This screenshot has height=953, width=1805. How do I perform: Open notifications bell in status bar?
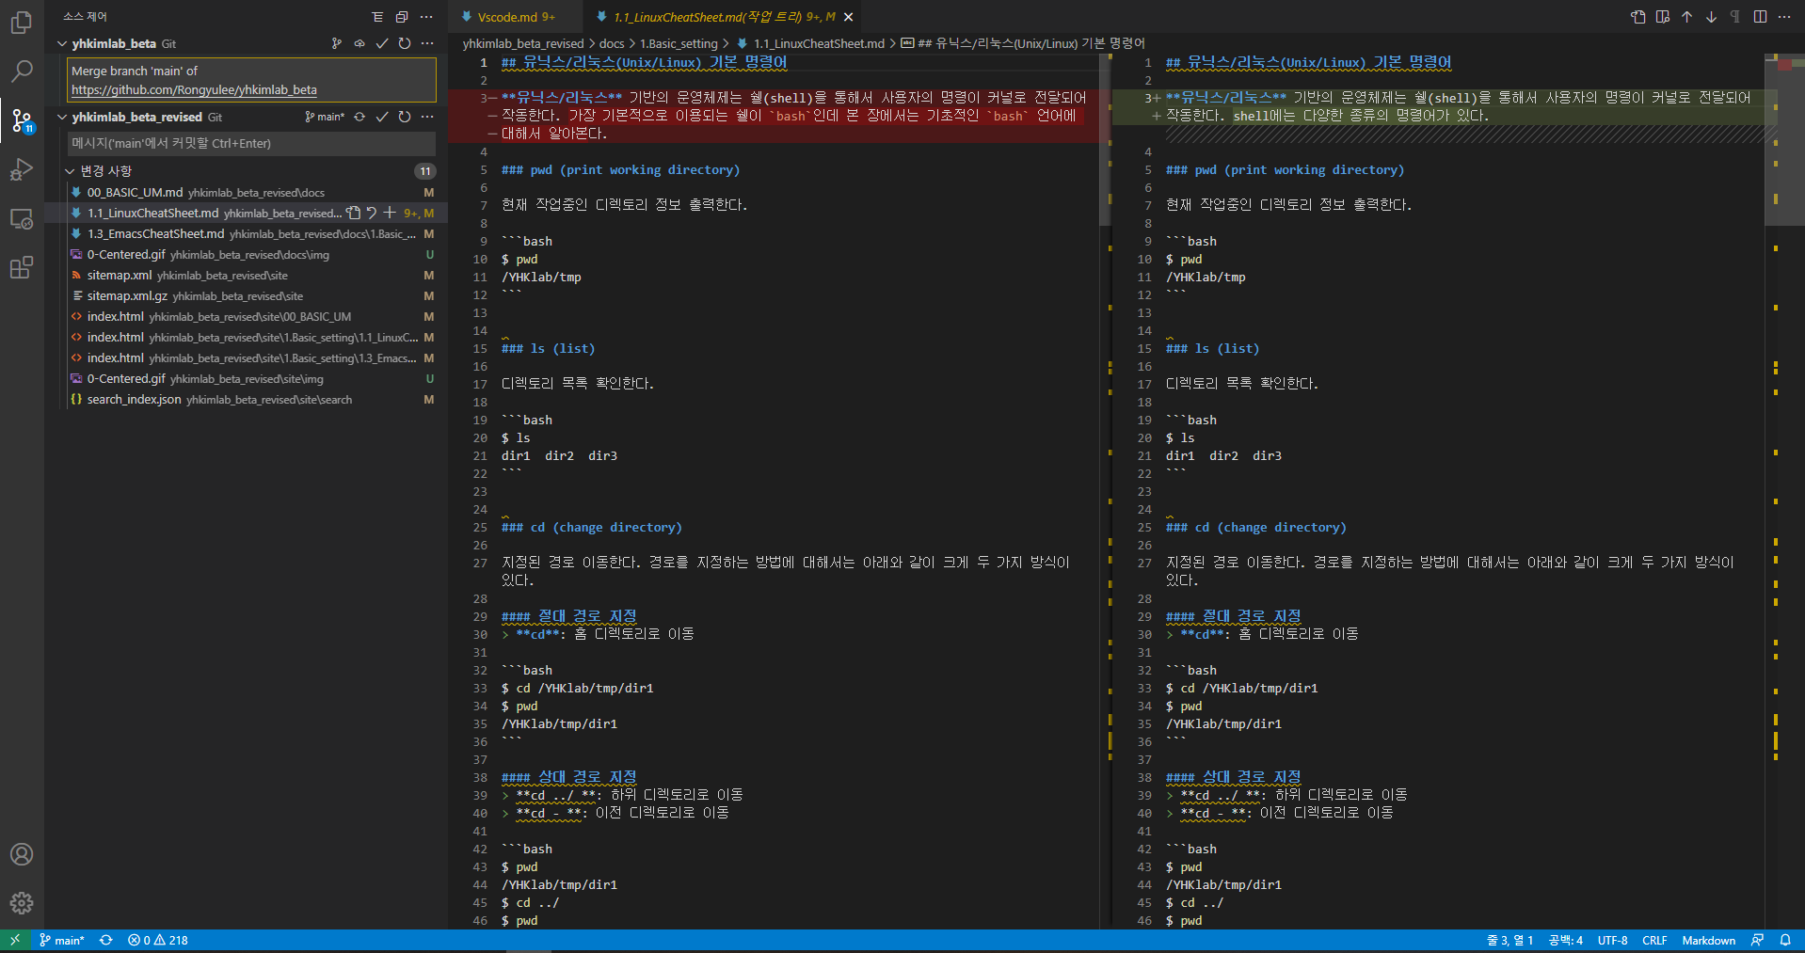(1785, 940)
